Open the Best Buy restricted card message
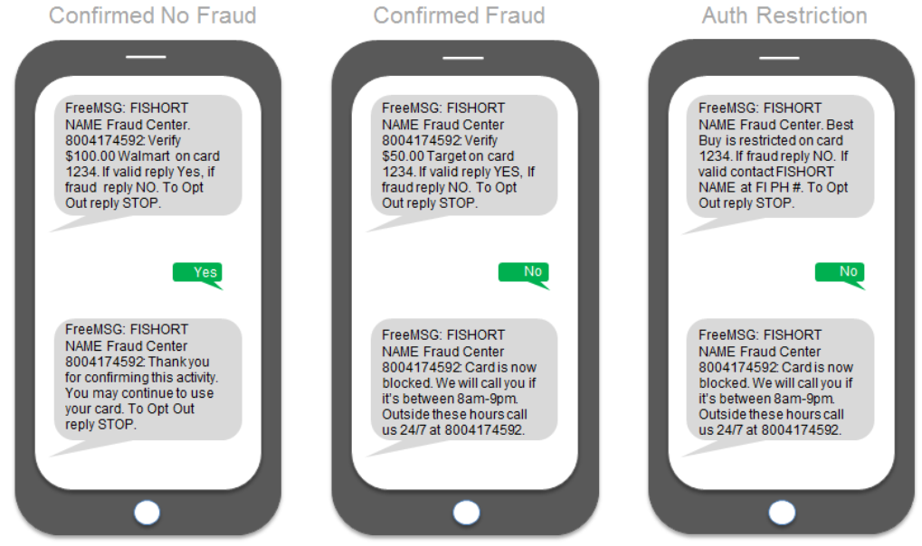Viewport: 922px width, 546px height. pos(780,155)
